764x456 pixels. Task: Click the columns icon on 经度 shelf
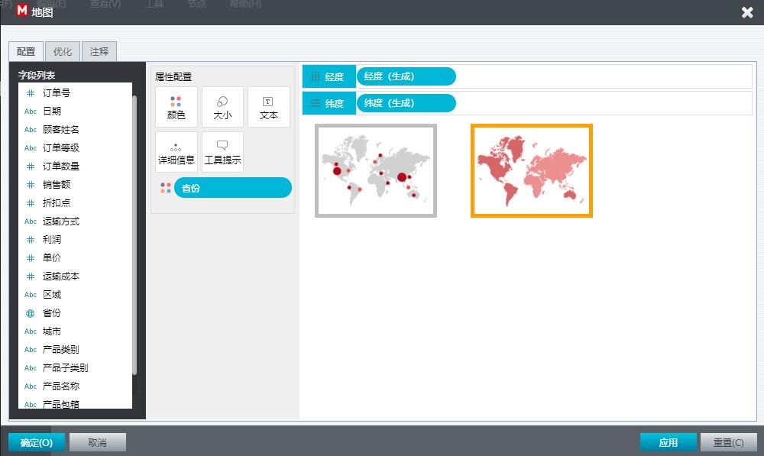(316, 76)
